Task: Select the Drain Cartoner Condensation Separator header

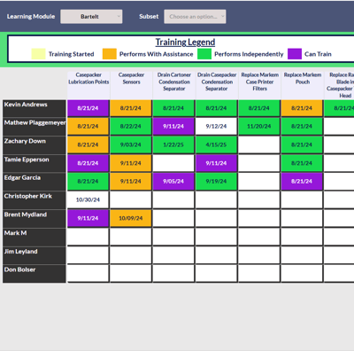Action: click(174, 85)
